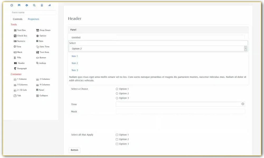Click the delete icon in the top toolbar

pyautogui.click(x=42, y=5)
